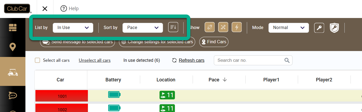Click the key icon button

[x=319, y=28]
